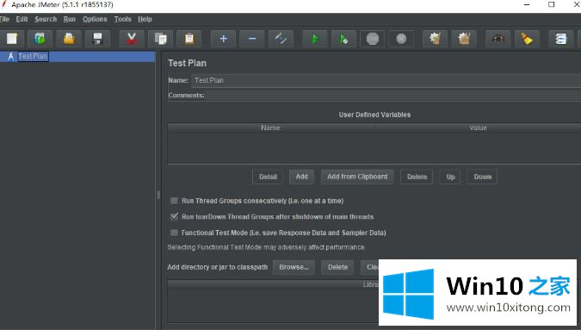
Task: Click the Up button
Action: point(450,177)
